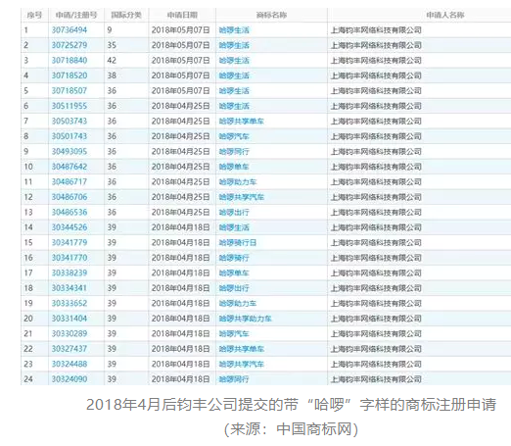Click registration number 30718840
The width and height of the screenshot is (511, 446).
pyautogui.click(x=70, y=61)
